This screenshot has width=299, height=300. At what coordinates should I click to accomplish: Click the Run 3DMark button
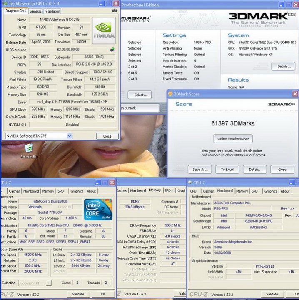[140, 108]
